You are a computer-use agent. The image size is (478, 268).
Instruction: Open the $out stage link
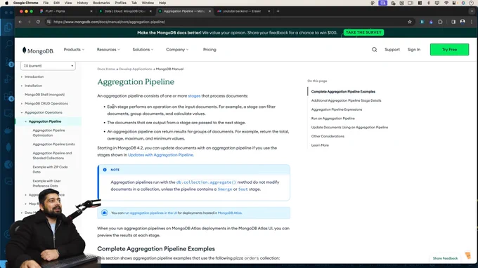tap(243, 189)
